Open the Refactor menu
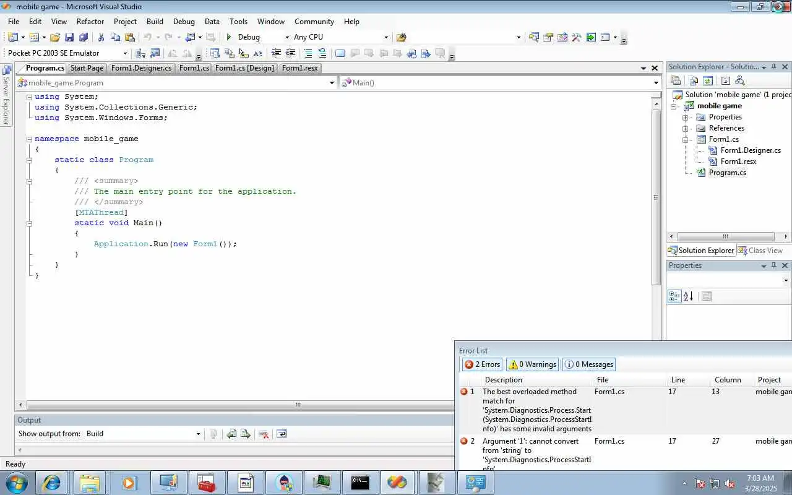The image size is (792, 495). pos(90,22)
